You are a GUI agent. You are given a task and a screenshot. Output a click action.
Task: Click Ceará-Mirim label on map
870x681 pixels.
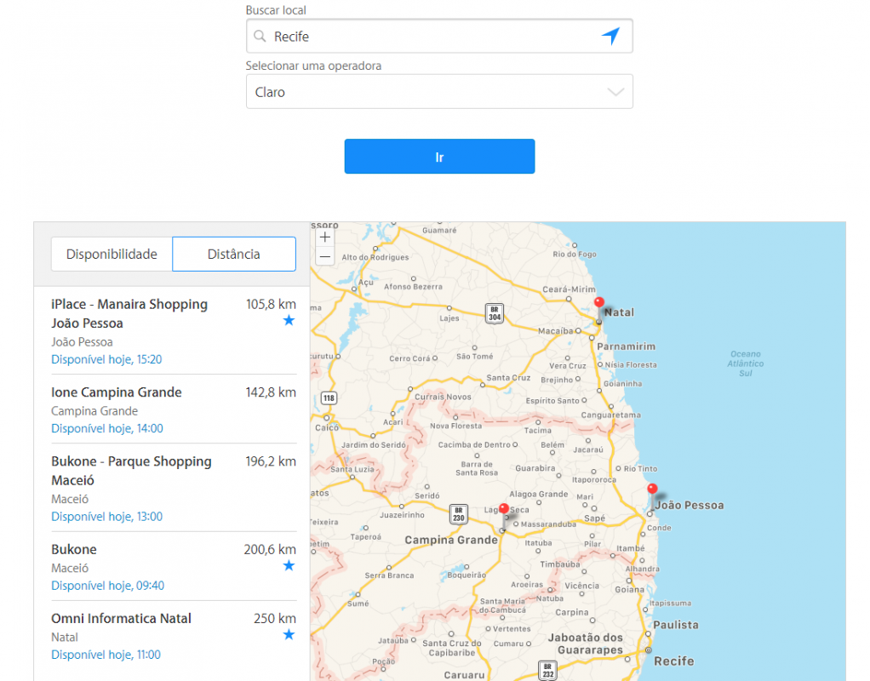click(569, 289)
